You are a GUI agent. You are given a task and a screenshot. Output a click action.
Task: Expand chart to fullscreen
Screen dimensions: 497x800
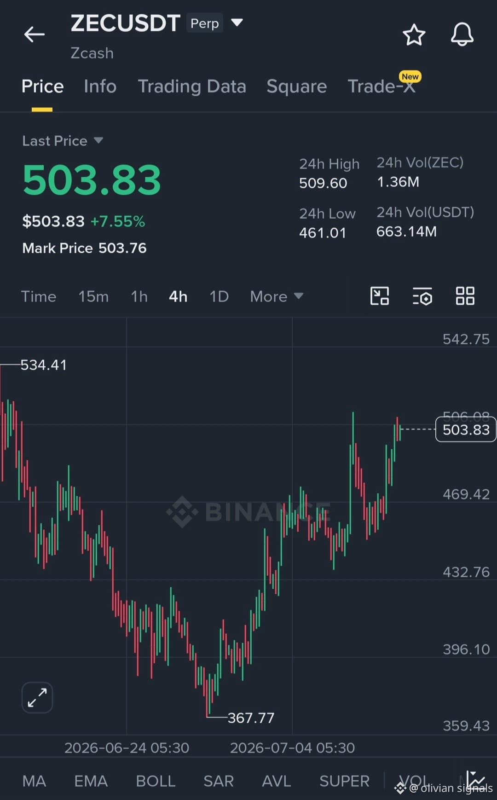tap(37, 698)
